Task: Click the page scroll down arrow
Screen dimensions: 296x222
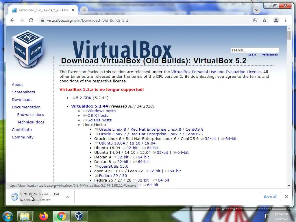Action: point(289,186)
